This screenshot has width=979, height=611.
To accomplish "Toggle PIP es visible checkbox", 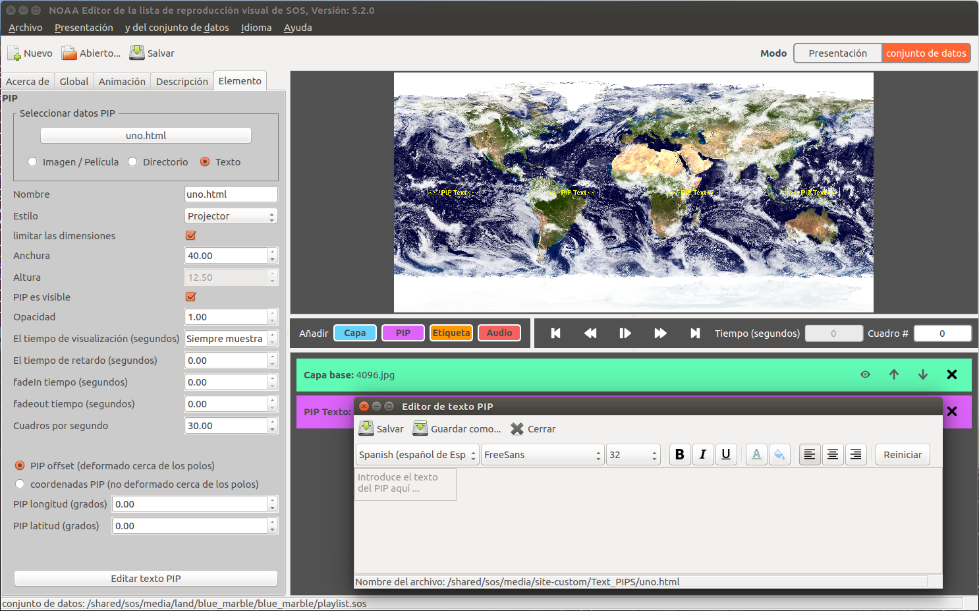I will coord(191,297).
